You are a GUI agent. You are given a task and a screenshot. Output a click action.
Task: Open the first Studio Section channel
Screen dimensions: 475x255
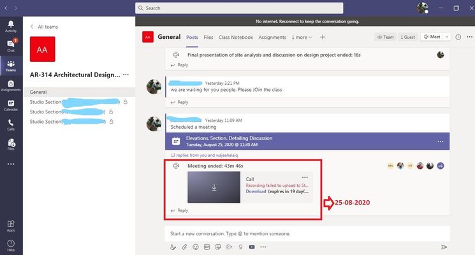click(79, 102)
